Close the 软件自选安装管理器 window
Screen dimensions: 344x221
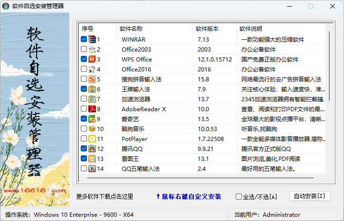pos(333,6)
